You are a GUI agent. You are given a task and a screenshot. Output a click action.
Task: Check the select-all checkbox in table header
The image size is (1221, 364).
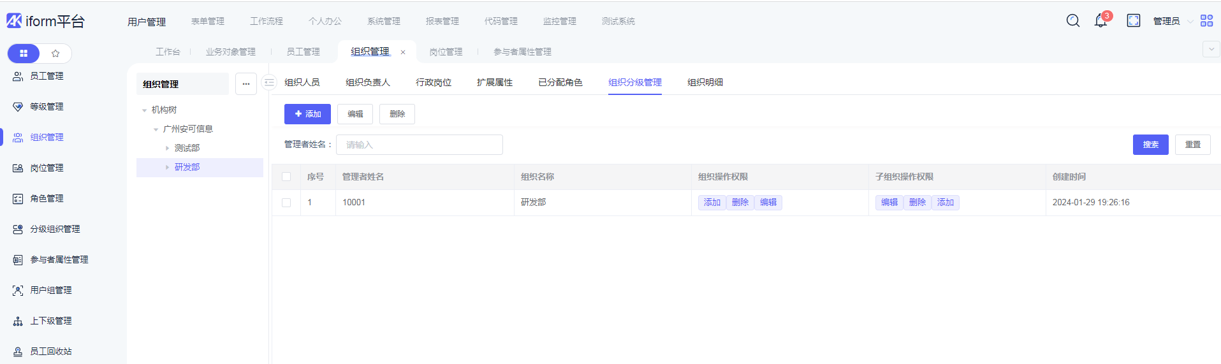pos(286,177)
